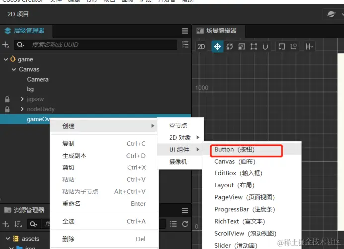
Task: Choose 删除 from the context menu
Action: (x=103, y=239)
